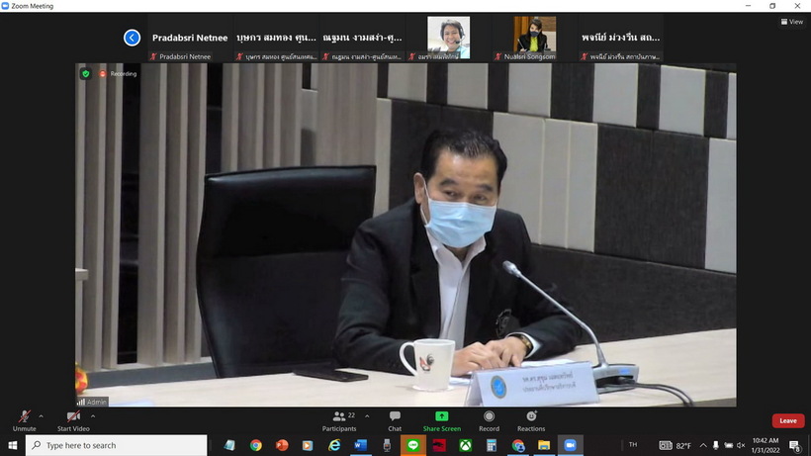Click the Record icon
Viewport: 811px width, 456px height.
pos(489,416)
